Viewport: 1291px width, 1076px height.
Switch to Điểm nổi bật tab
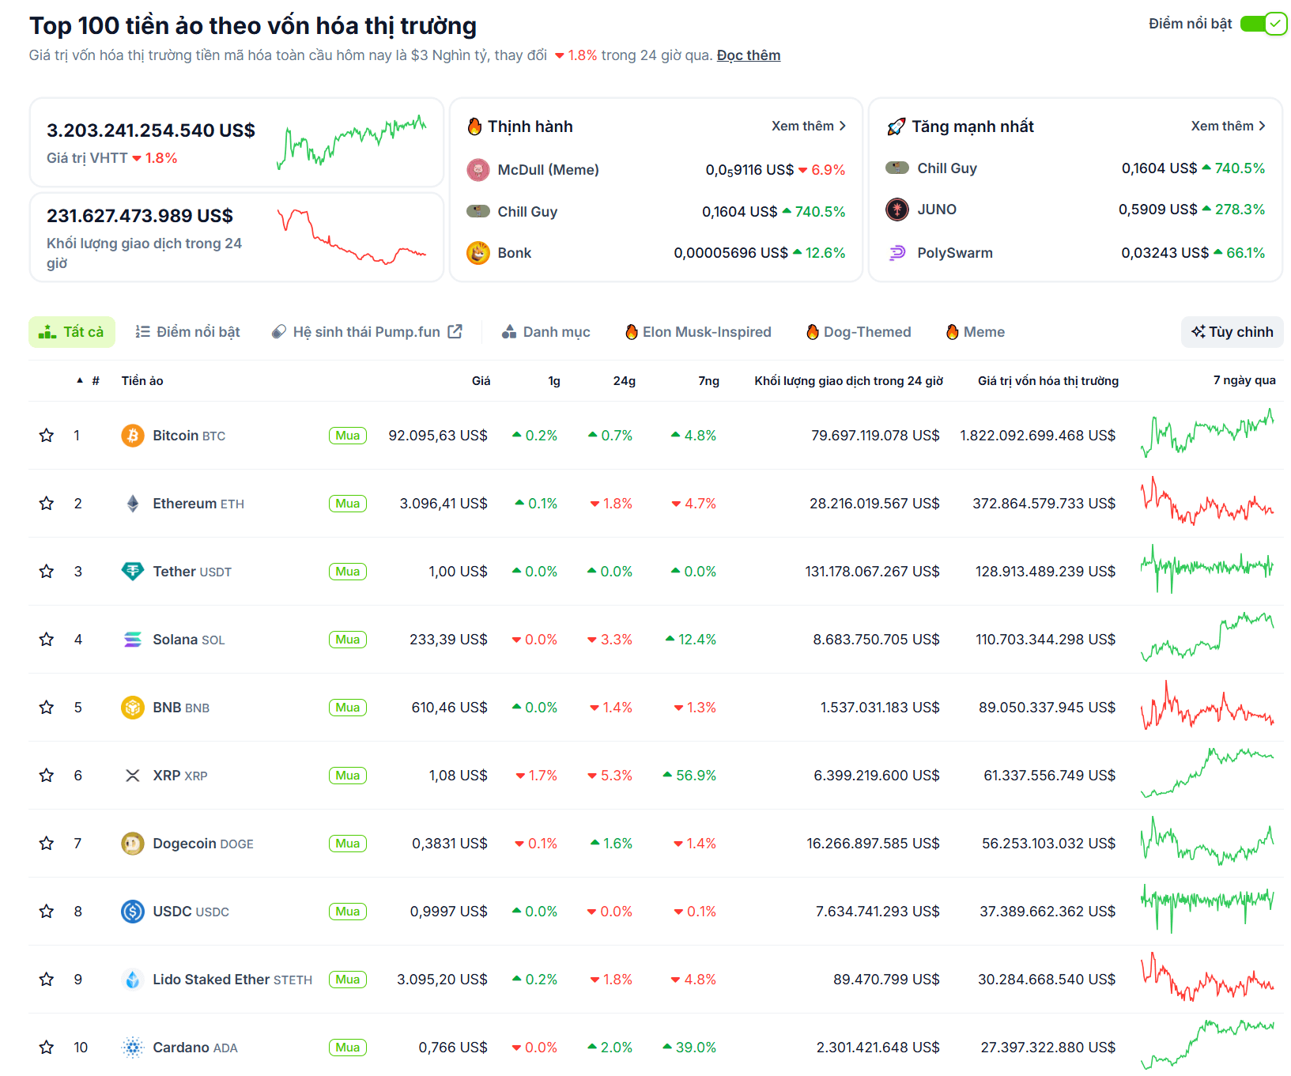point(187,332)
